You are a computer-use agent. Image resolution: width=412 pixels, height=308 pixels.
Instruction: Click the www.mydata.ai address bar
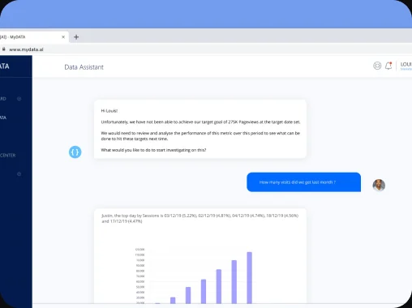tap(26, 49)
